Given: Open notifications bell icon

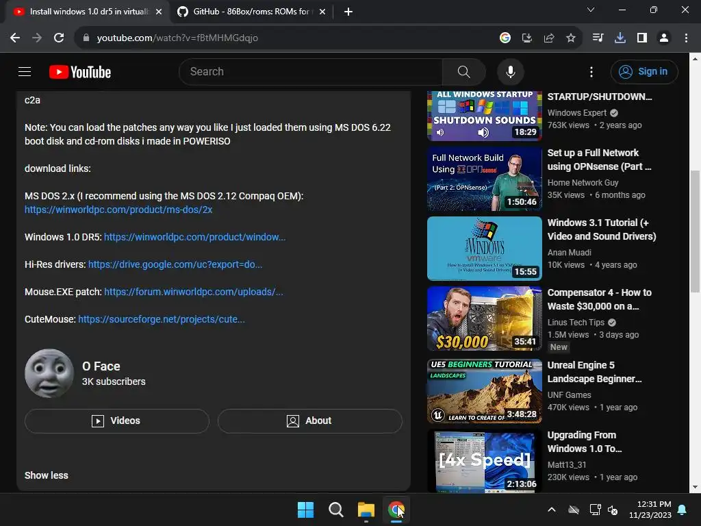Looking at the screenshot, I should (683, 510).
